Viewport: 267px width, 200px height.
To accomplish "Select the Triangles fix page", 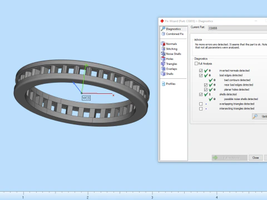I will [x=169, y=64].
